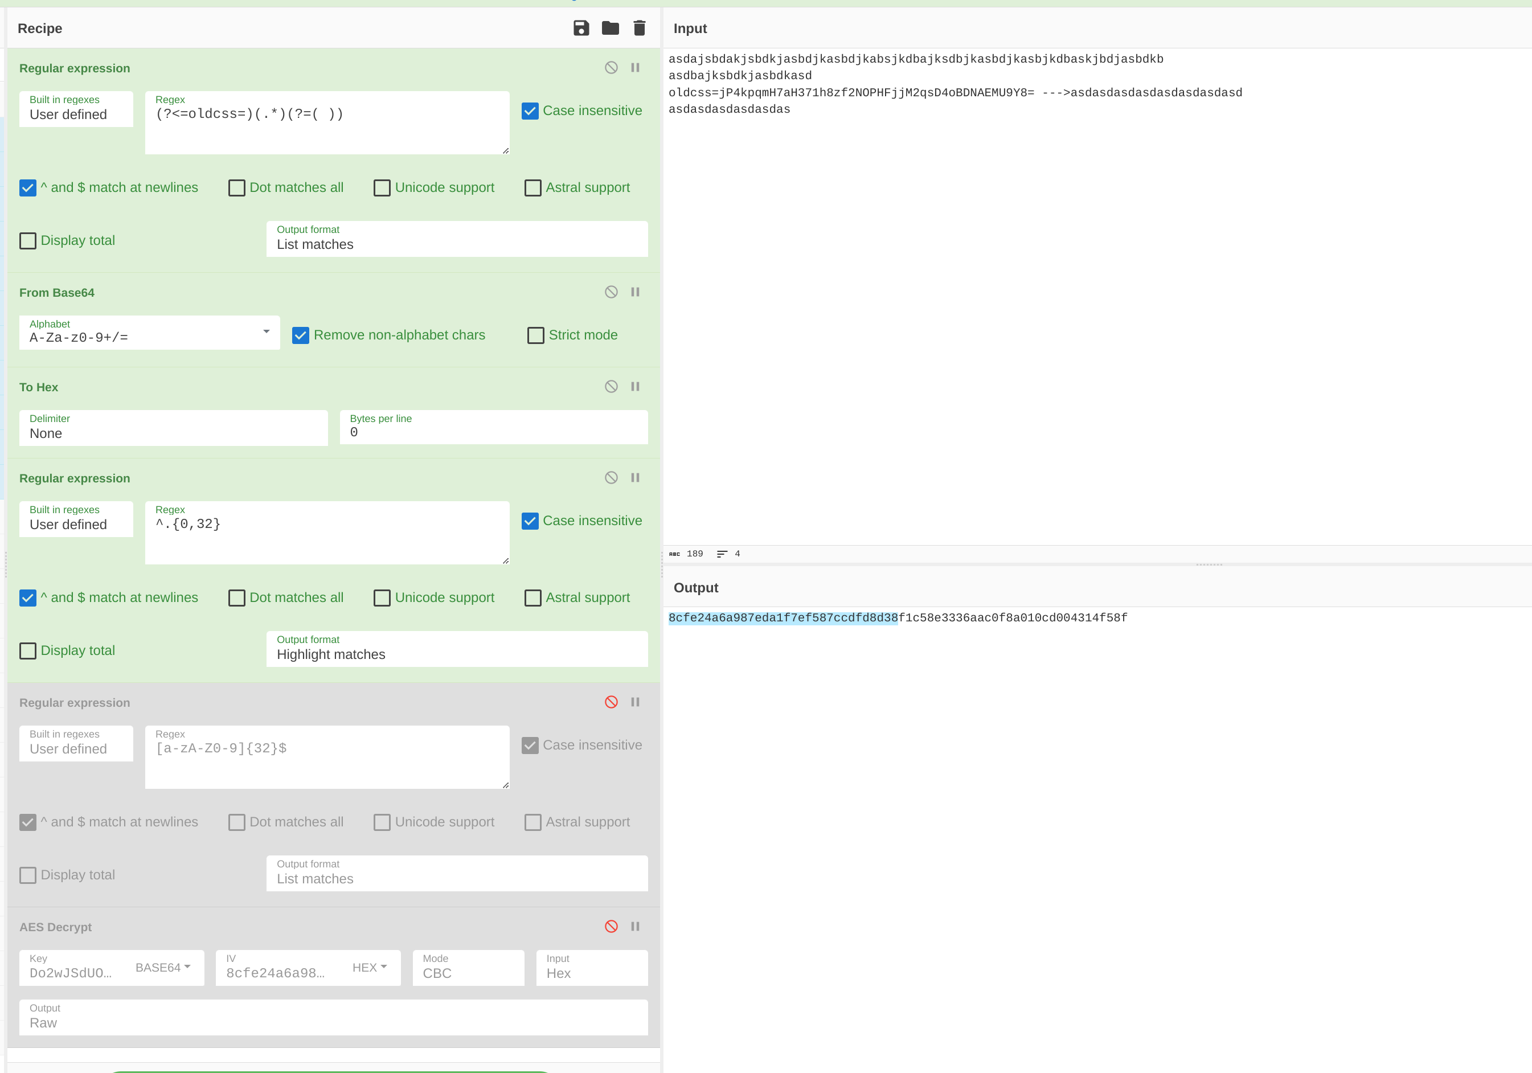Pause execution on the AES Decrypt operation
1532x1073 pixels.
tap(634, 926)
